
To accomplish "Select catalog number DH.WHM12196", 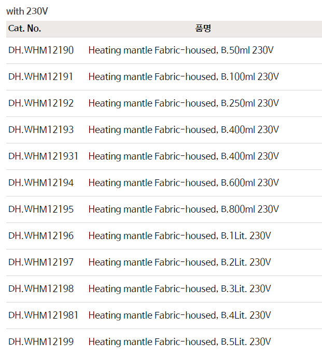I will (41, 236).
